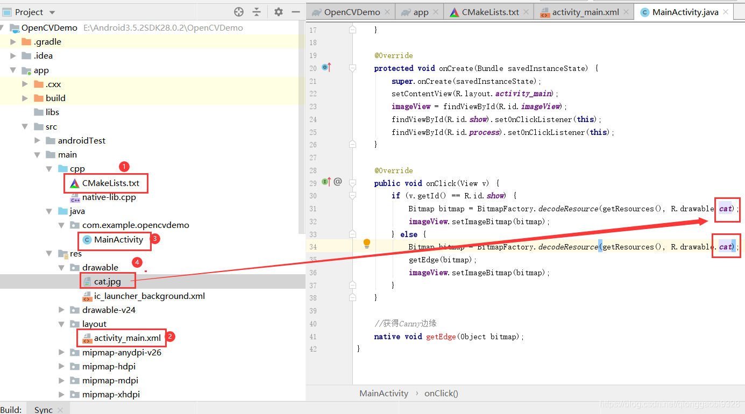This screenshot has width=745, height=414.
Task: Hide the Project panel with minimize icon
Action: pos(295,12)
